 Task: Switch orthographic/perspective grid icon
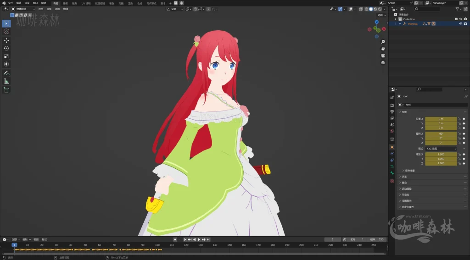[x=383, y=62]
